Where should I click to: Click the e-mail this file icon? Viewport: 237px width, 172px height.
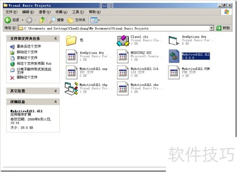point(12,70)
